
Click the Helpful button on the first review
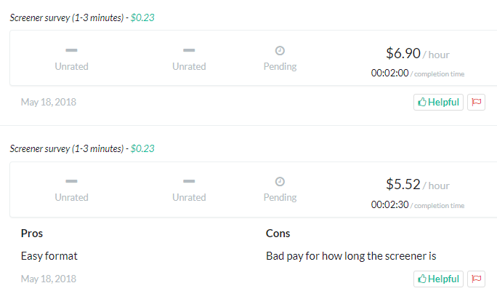[x=438, y=102]
